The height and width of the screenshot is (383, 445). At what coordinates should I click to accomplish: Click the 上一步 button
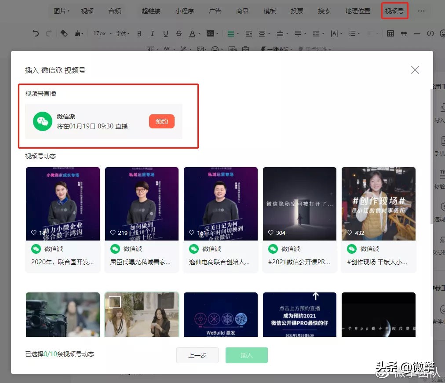(197, 355)
